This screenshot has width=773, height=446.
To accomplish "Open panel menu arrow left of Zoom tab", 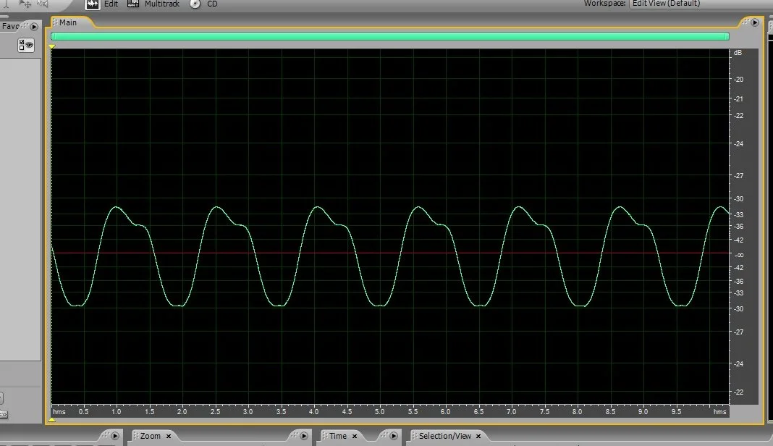I will click(115, 436).
